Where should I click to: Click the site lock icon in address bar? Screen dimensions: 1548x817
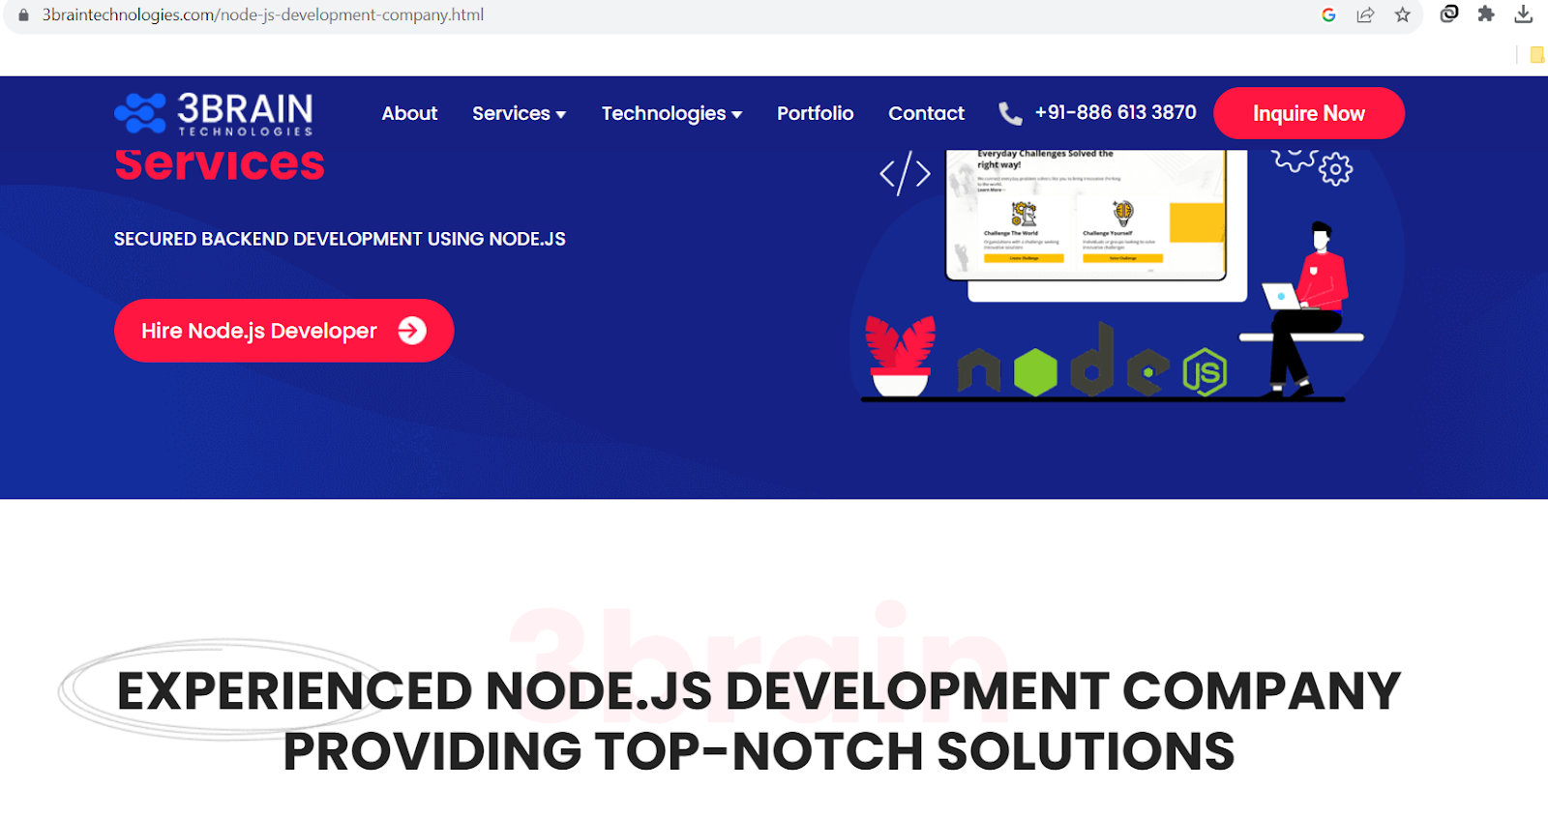pyautogui.click(x=24, y=15)
